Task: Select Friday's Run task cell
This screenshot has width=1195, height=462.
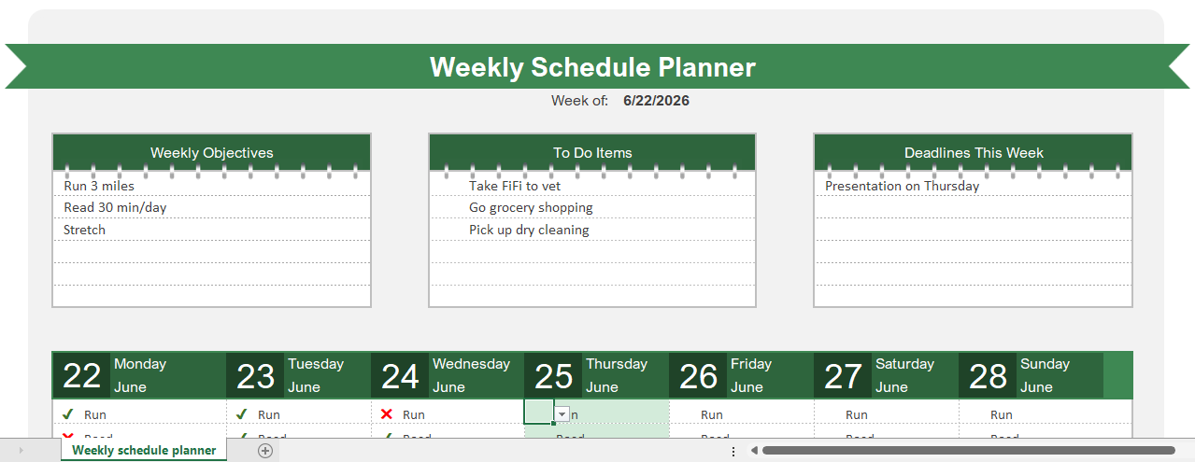Action: point(742,414)
